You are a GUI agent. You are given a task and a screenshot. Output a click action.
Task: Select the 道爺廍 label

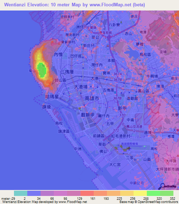[132, 98]
